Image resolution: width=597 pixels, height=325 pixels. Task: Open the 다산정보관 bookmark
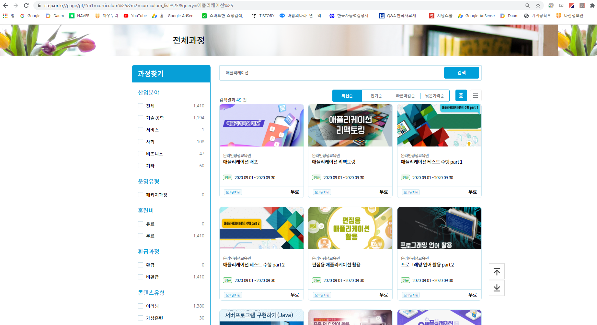point(570,16)
